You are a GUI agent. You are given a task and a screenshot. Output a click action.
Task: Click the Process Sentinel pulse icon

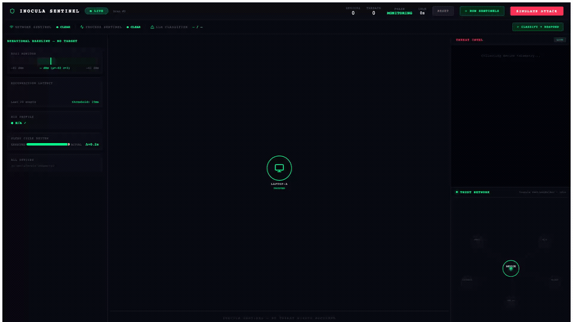point(82,27)
